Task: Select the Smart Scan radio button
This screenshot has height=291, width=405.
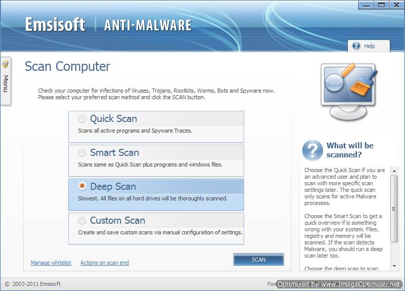Action: (x=82, y=152)
